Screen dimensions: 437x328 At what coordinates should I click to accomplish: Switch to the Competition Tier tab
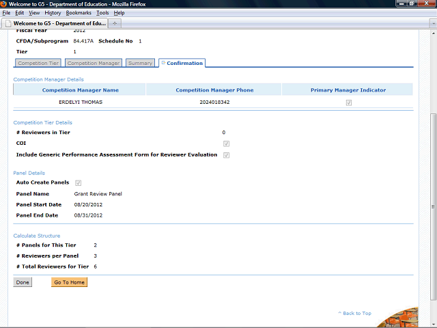pyautogui.click(x=38, y=63)
